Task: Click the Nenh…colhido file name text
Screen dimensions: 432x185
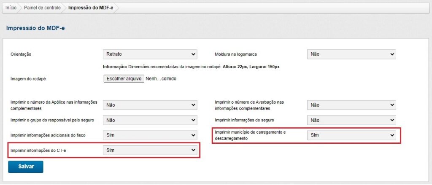Action: tap(161, 79)
